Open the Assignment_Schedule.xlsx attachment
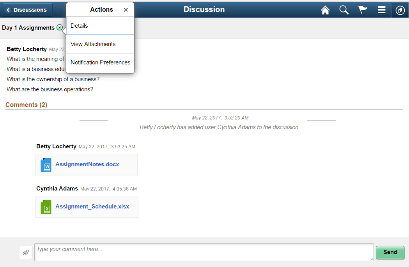Image resolution: width=409 pixels, height=267 pixels. [x=92, y=206]
